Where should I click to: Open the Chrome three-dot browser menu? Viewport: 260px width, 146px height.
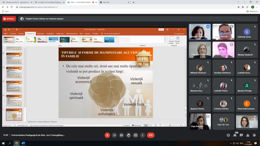point(257,6)
